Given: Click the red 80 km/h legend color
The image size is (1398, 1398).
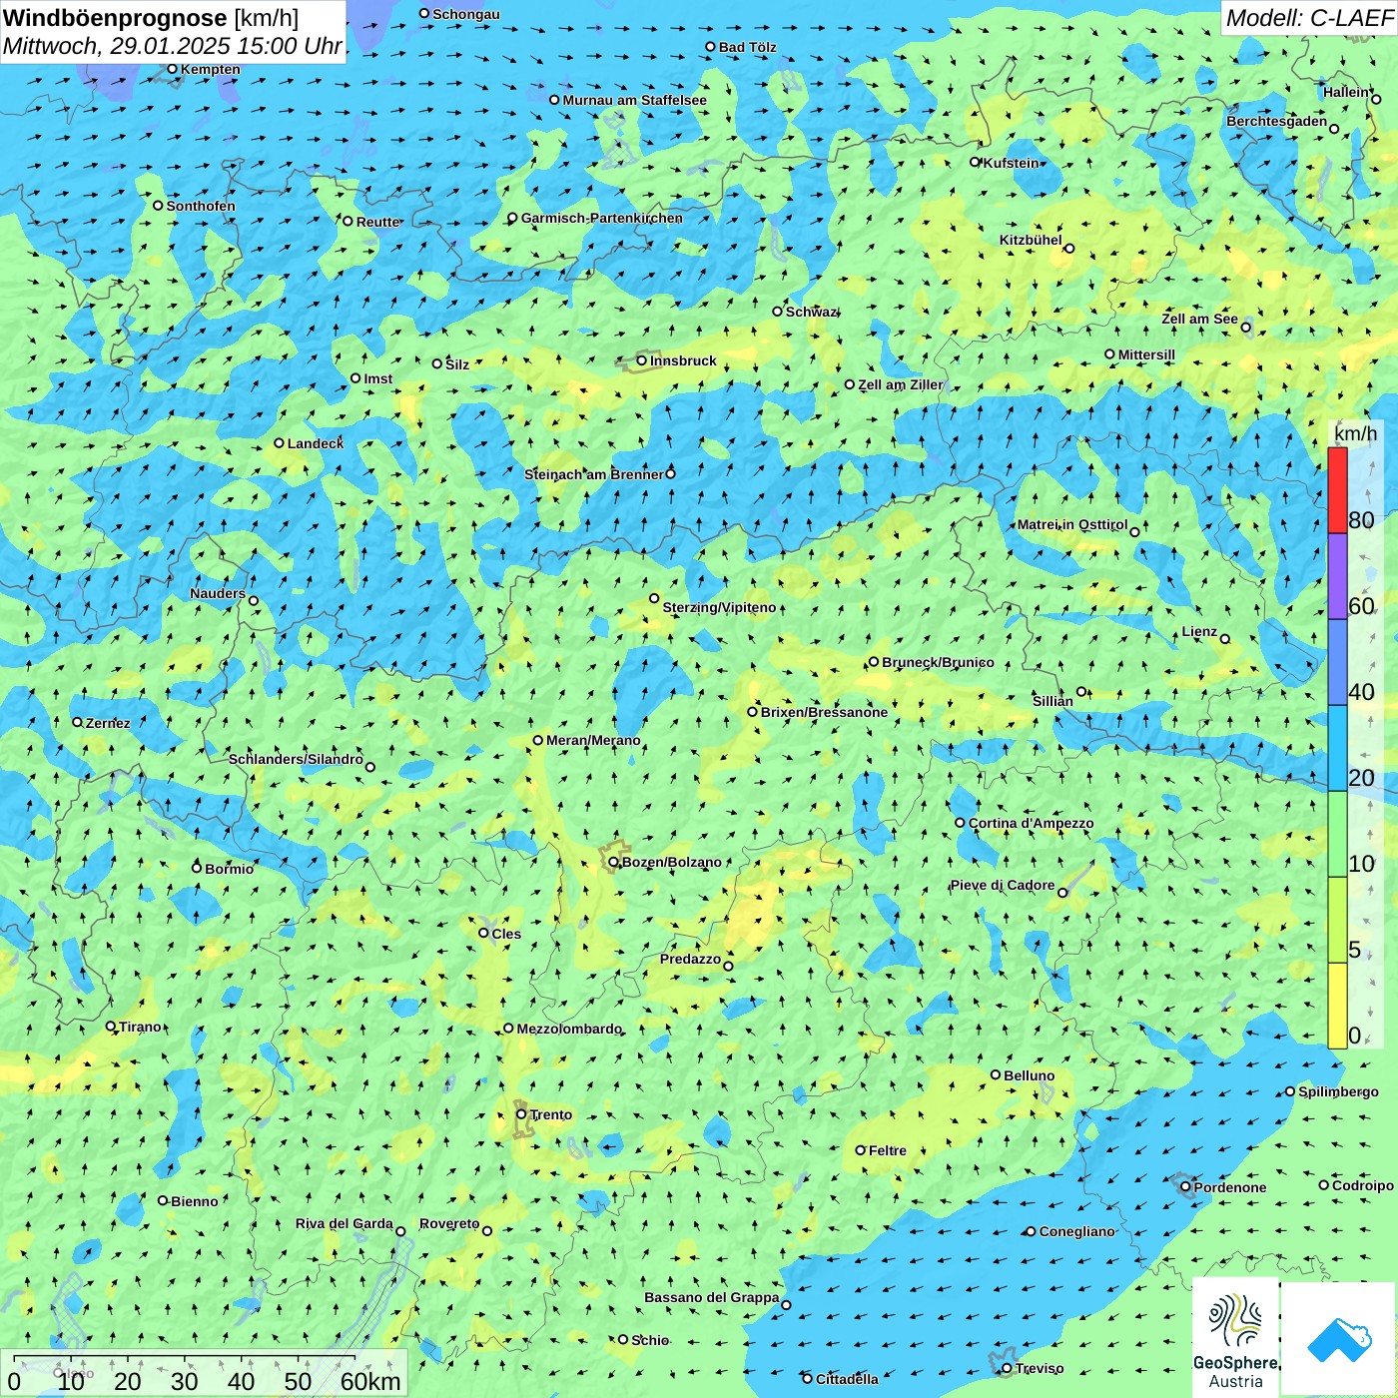Looking at the screenshot, I should pos(1337,490).
